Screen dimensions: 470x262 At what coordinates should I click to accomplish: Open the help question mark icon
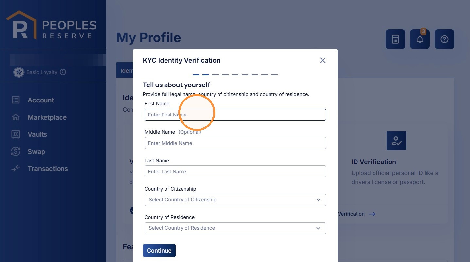coord(444,39)
